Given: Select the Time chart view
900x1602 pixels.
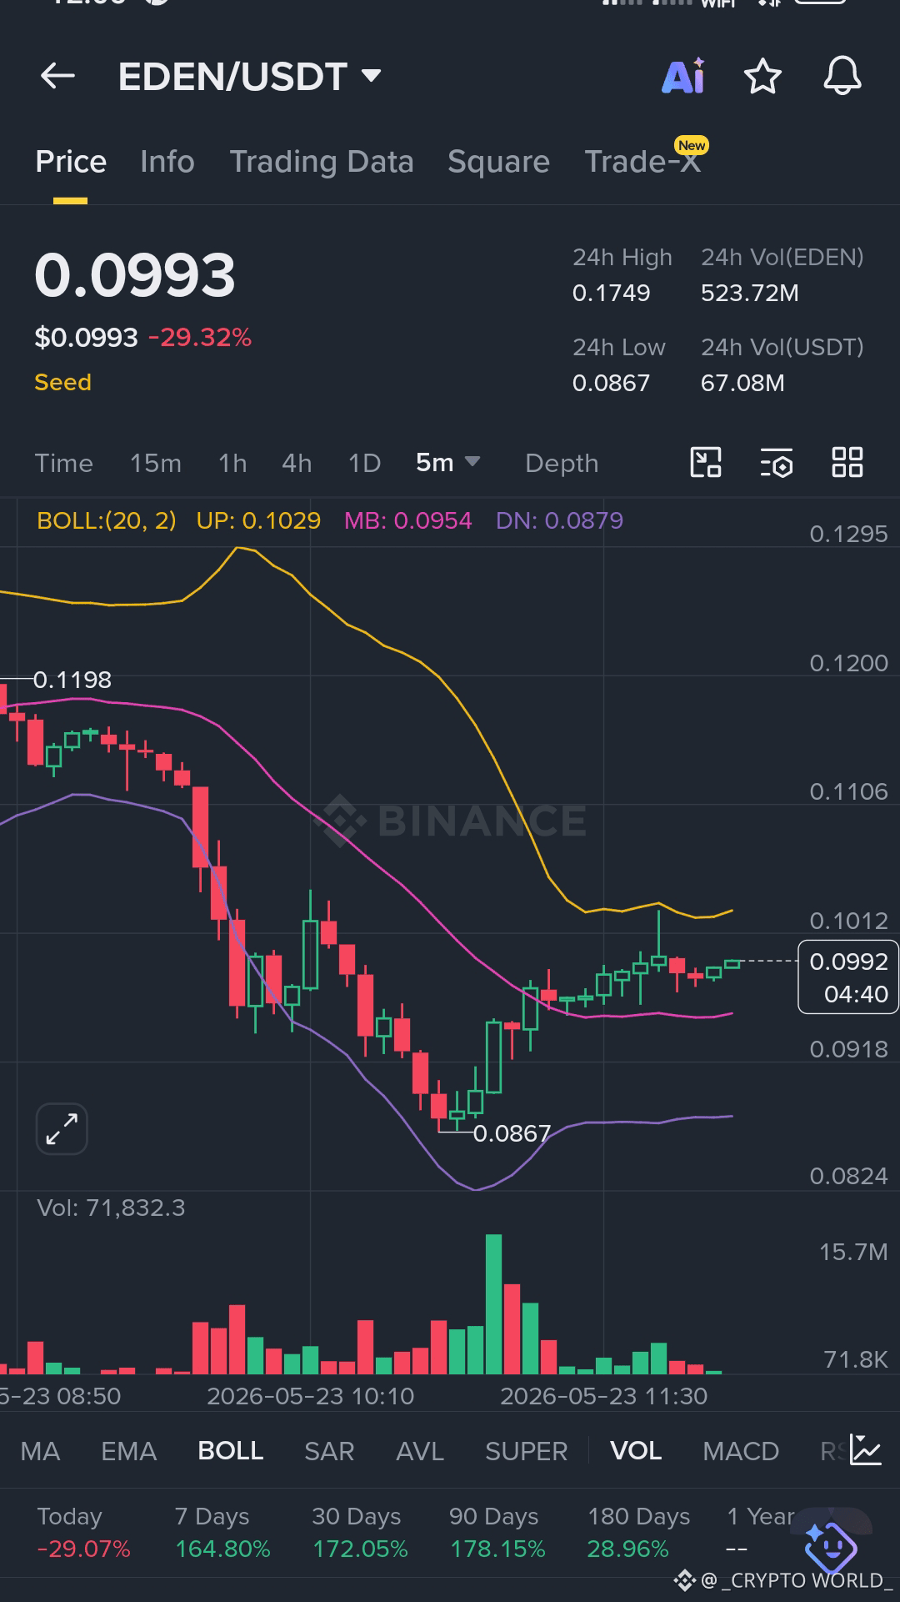Looking at the screenshot, I should point(64,463).
